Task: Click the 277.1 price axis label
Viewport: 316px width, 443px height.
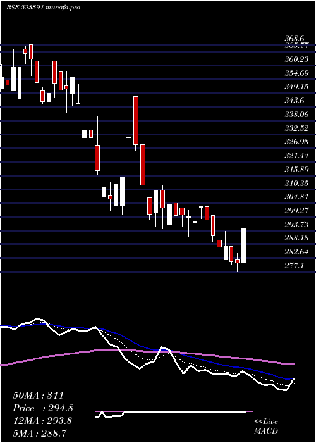Action: tap(294, 266)
